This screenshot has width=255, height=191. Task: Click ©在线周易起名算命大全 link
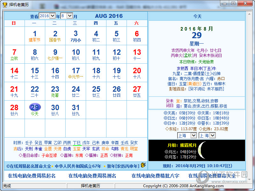pyautogui.click(x=29, y=166)
